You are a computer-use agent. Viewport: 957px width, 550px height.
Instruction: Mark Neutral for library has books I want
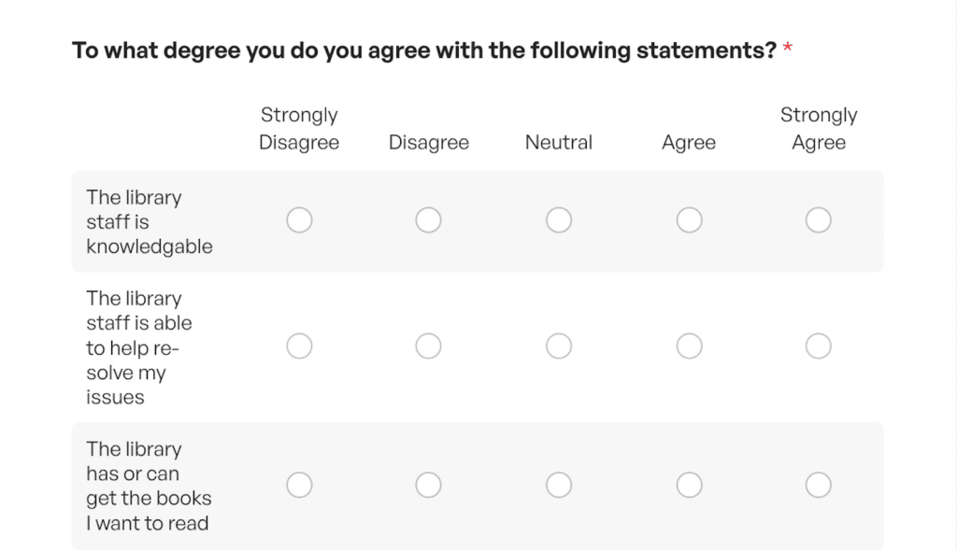point(559,486)
